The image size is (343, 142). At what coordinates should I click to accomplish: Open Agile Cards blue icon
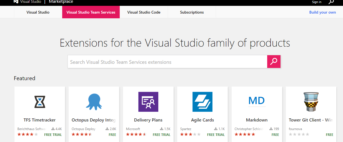[202, 102]
